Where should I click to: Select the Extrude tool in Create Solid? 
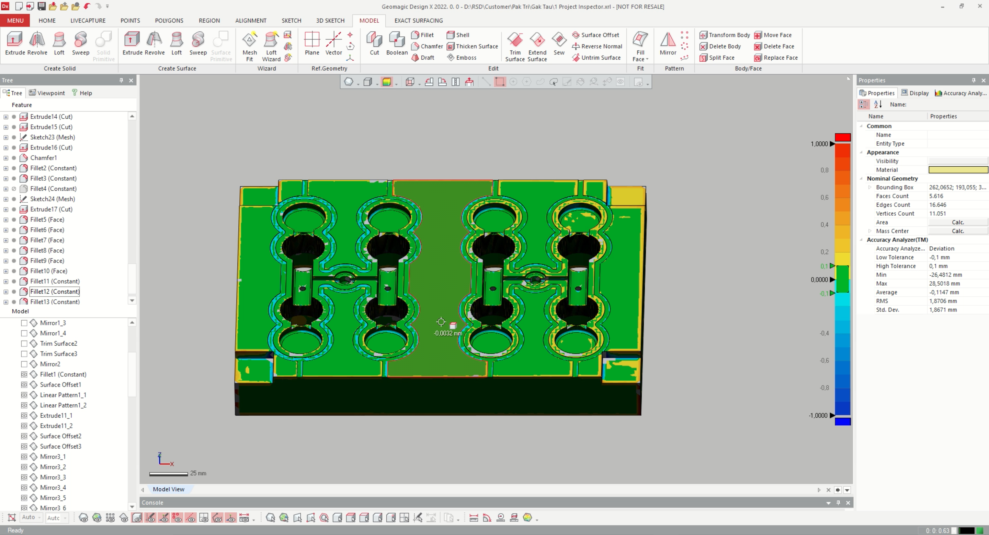pyautogui.click(x=15, y=44)
